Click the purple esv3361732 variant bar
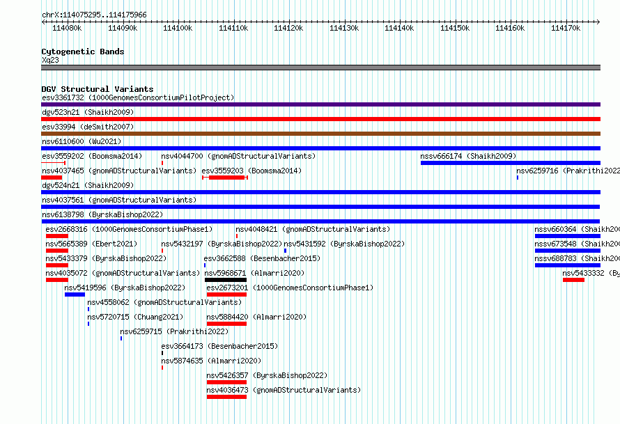 [320, 104]
